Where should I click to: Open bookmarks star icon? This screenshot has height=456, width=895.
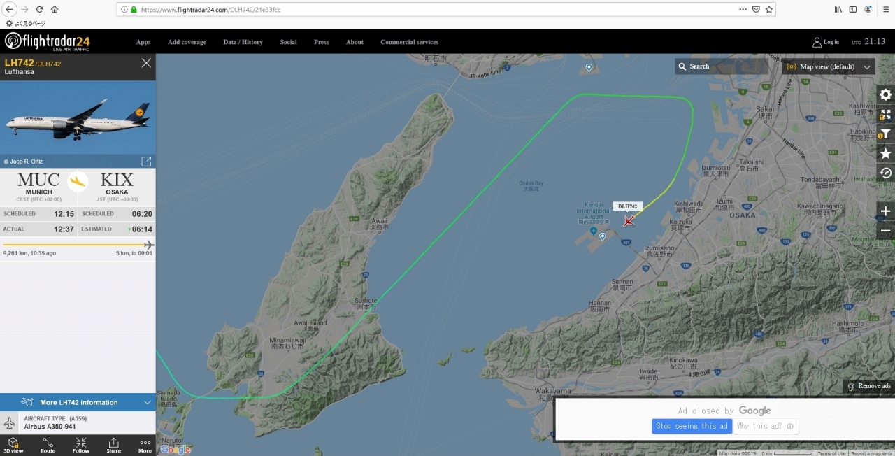pyautogui.click(x=885, y=153)
